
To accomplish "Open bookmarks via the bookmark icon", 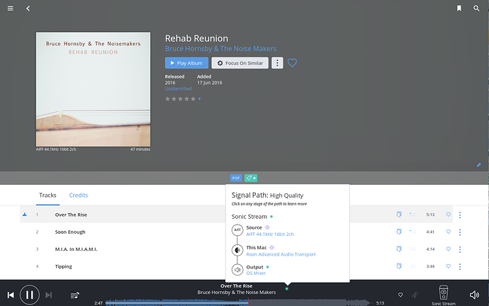I will pos(459,8).
